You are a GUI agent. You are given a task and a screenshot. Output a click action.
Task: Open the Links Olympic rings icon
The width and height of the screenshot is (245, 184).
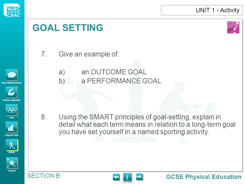(11, 110)
